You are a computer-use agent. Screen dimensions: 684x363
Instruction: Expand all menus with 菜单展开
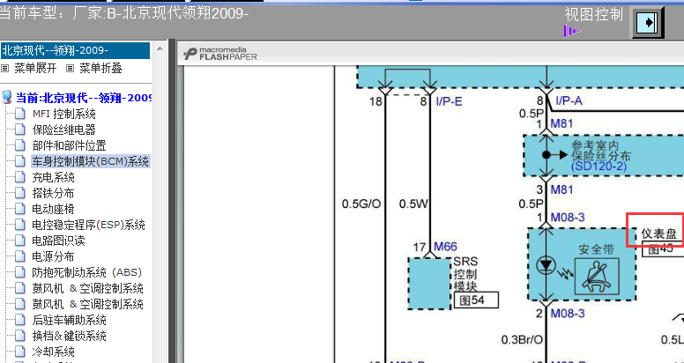pos(35,68)
